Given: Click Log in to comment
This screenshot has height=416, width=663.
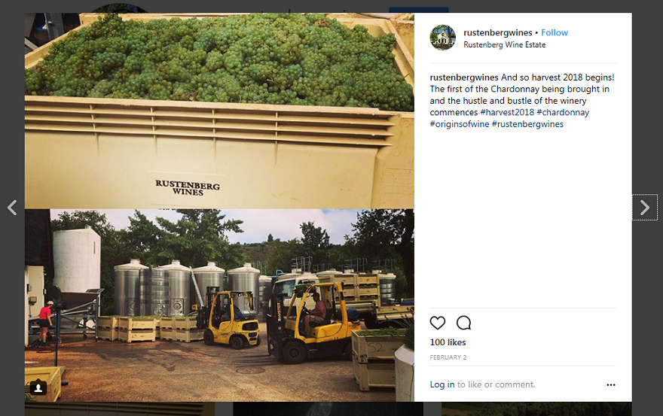Looking at the screenshot, I should 442,384.
